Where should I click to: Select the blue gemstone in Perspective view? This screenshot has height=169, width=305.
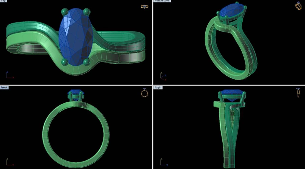point(232,11)
